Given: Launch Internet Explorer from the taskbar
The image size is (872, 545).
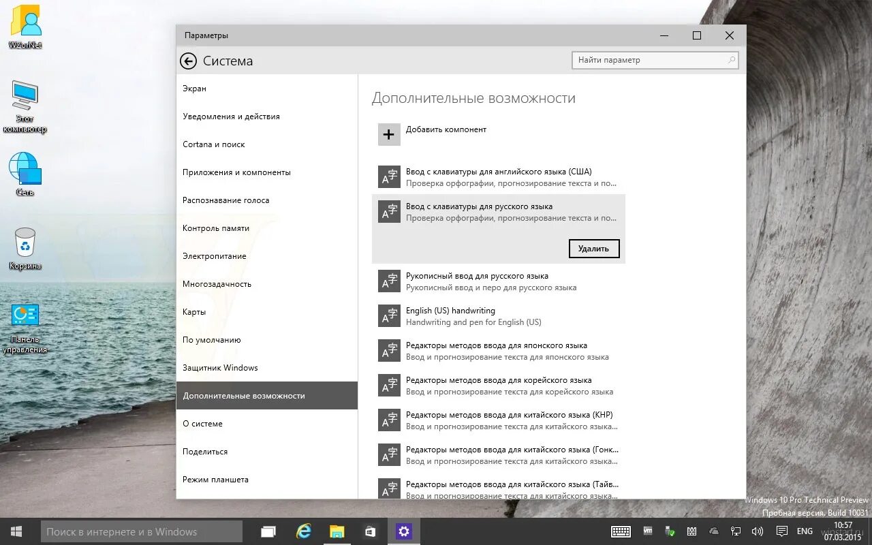Looking at the screenshot, I should tap(302, 531).
